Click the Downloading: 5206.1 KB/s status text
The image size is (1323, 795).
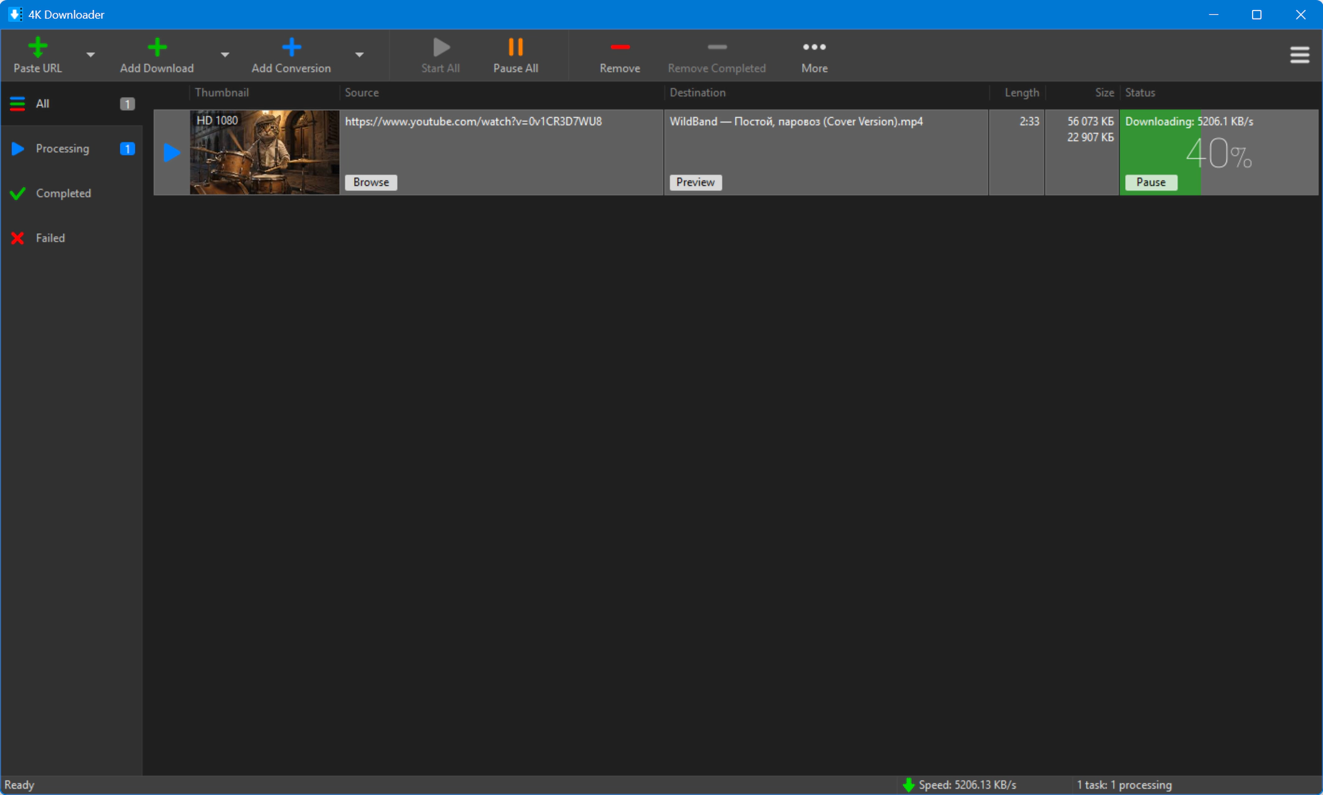pyautogui.click(x=1189, y=121)
